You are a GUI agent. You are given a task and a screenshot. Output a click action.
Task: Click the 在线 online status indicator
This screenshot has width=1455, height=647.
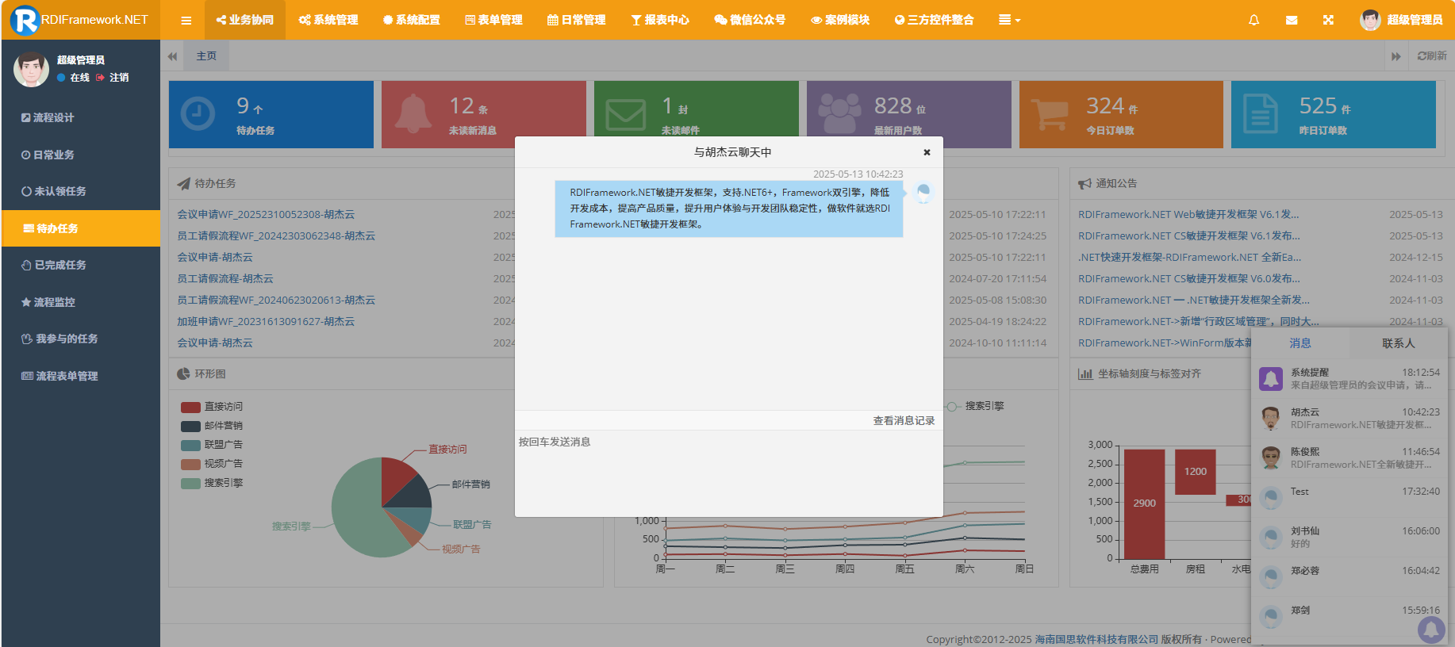click(x=73, y=78)
